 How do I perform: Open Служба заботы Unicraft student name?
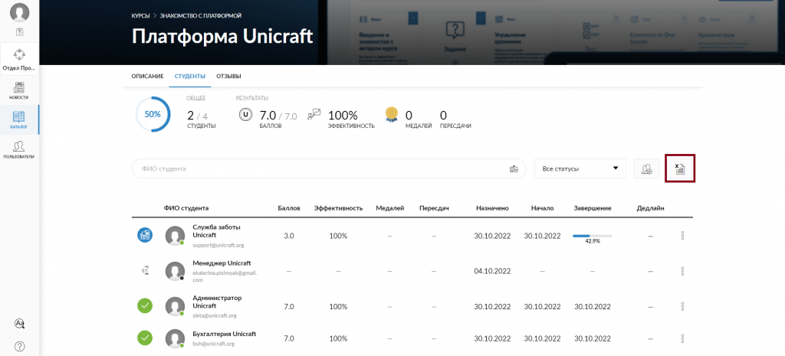pos(216,230)
